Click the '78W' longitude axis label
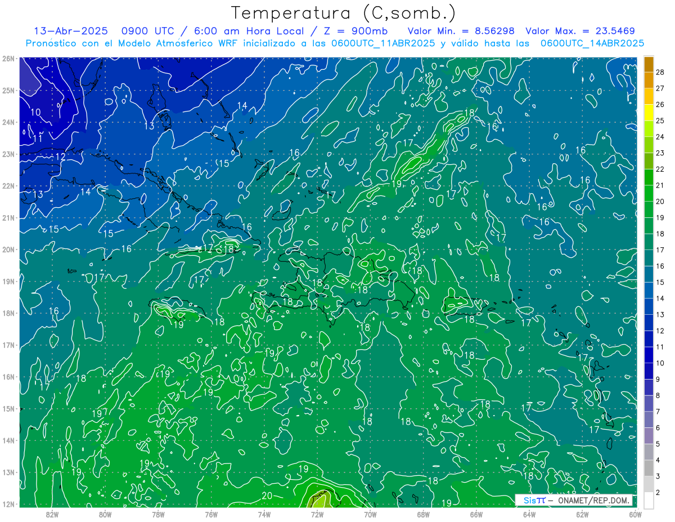The height and width of the screenshot is (522, 675). [x=158, y=514]
